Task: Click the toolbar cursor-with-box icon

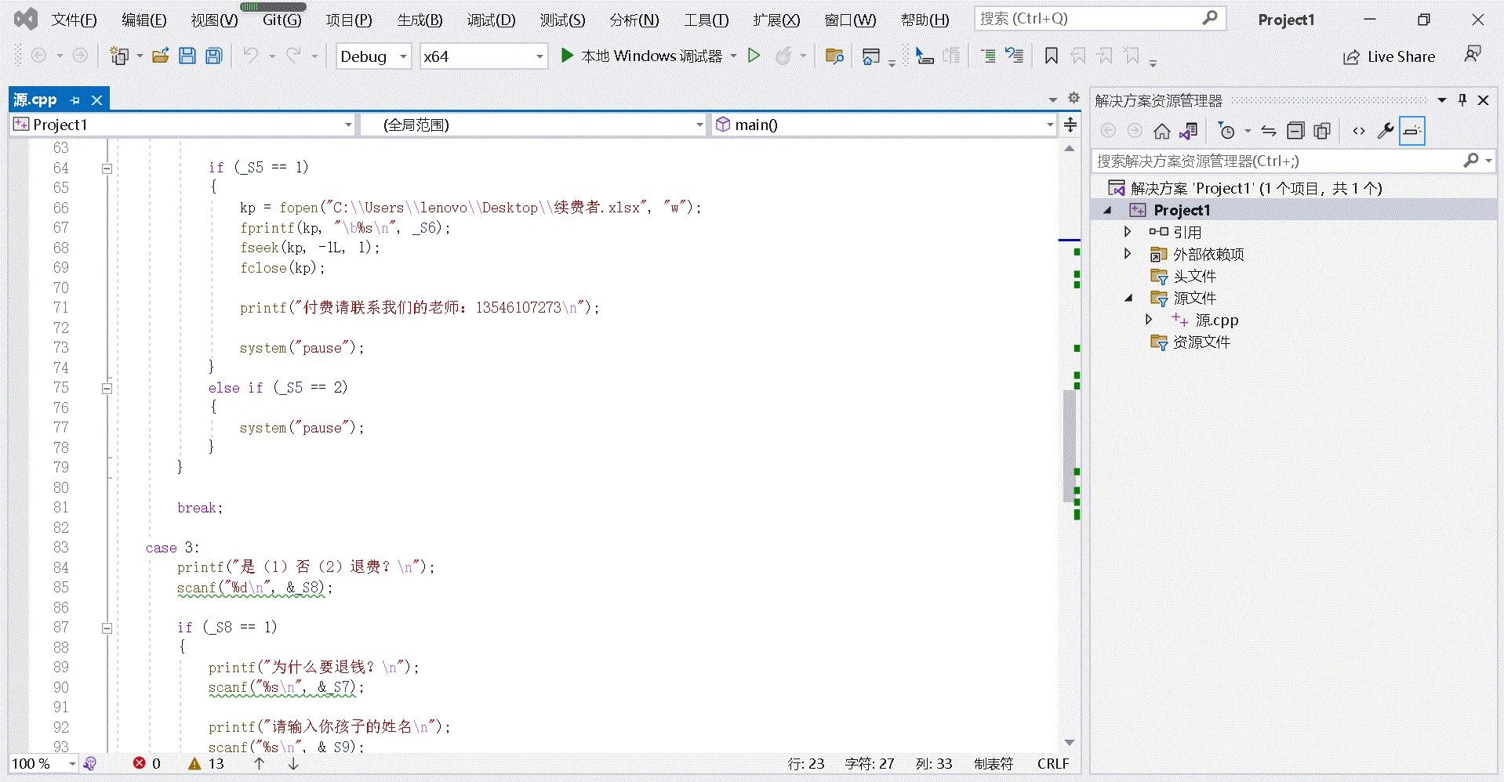Action: [x=925, y=56]
